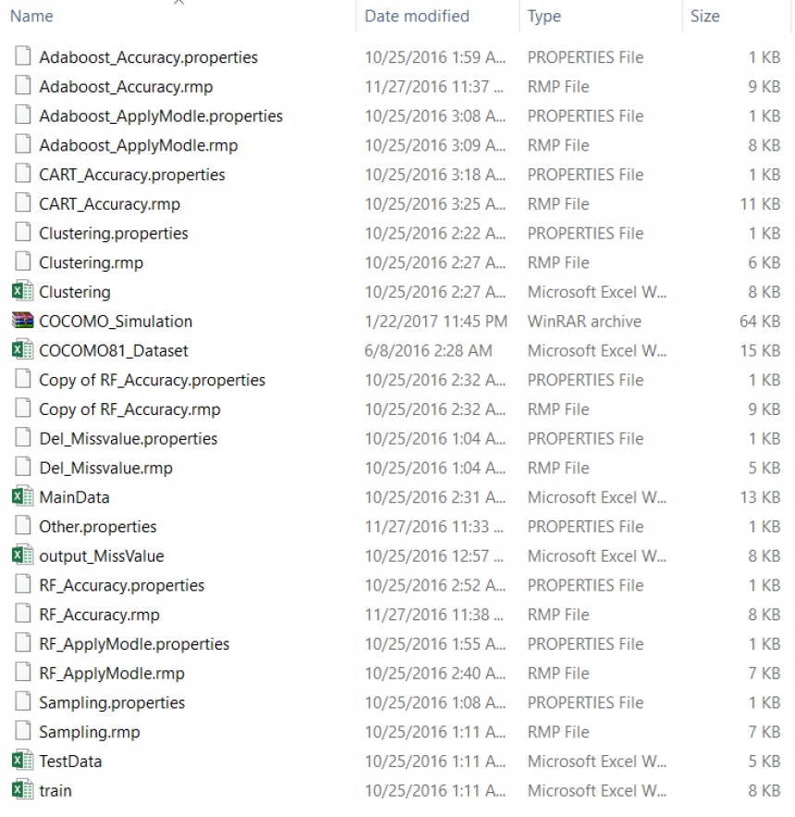Click the 15 KB size cell
The width and height of the screenshot is (795, 817).
pyautogui.click(x=760, y=350)
